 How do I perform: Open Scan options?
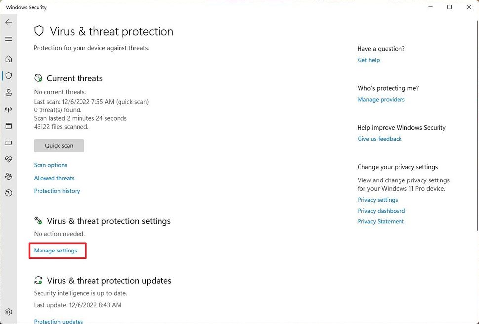(50, 165)
